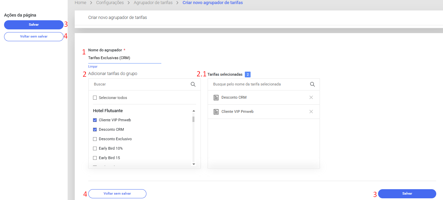Click Limpar to clear the group name
The image size is (443, 200).
click(x=92, y=67)
